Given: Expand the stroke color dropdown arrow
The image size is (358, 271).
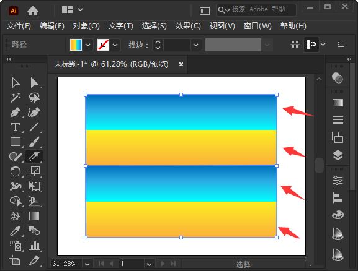Looking at the screenshot, I should point(115,45).
